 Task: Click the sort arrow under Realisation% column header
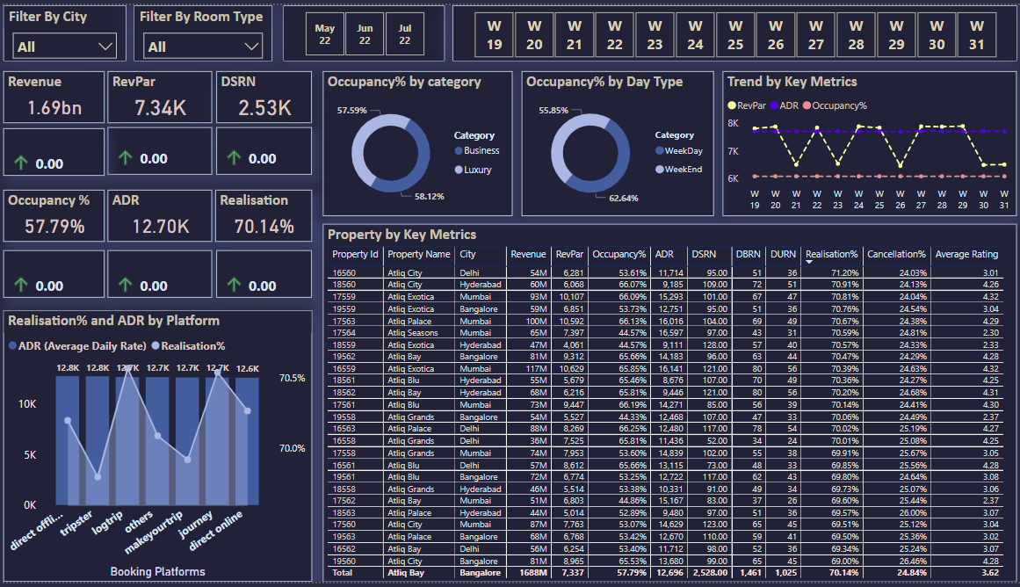pyautogui.click(x=809, y=263)
